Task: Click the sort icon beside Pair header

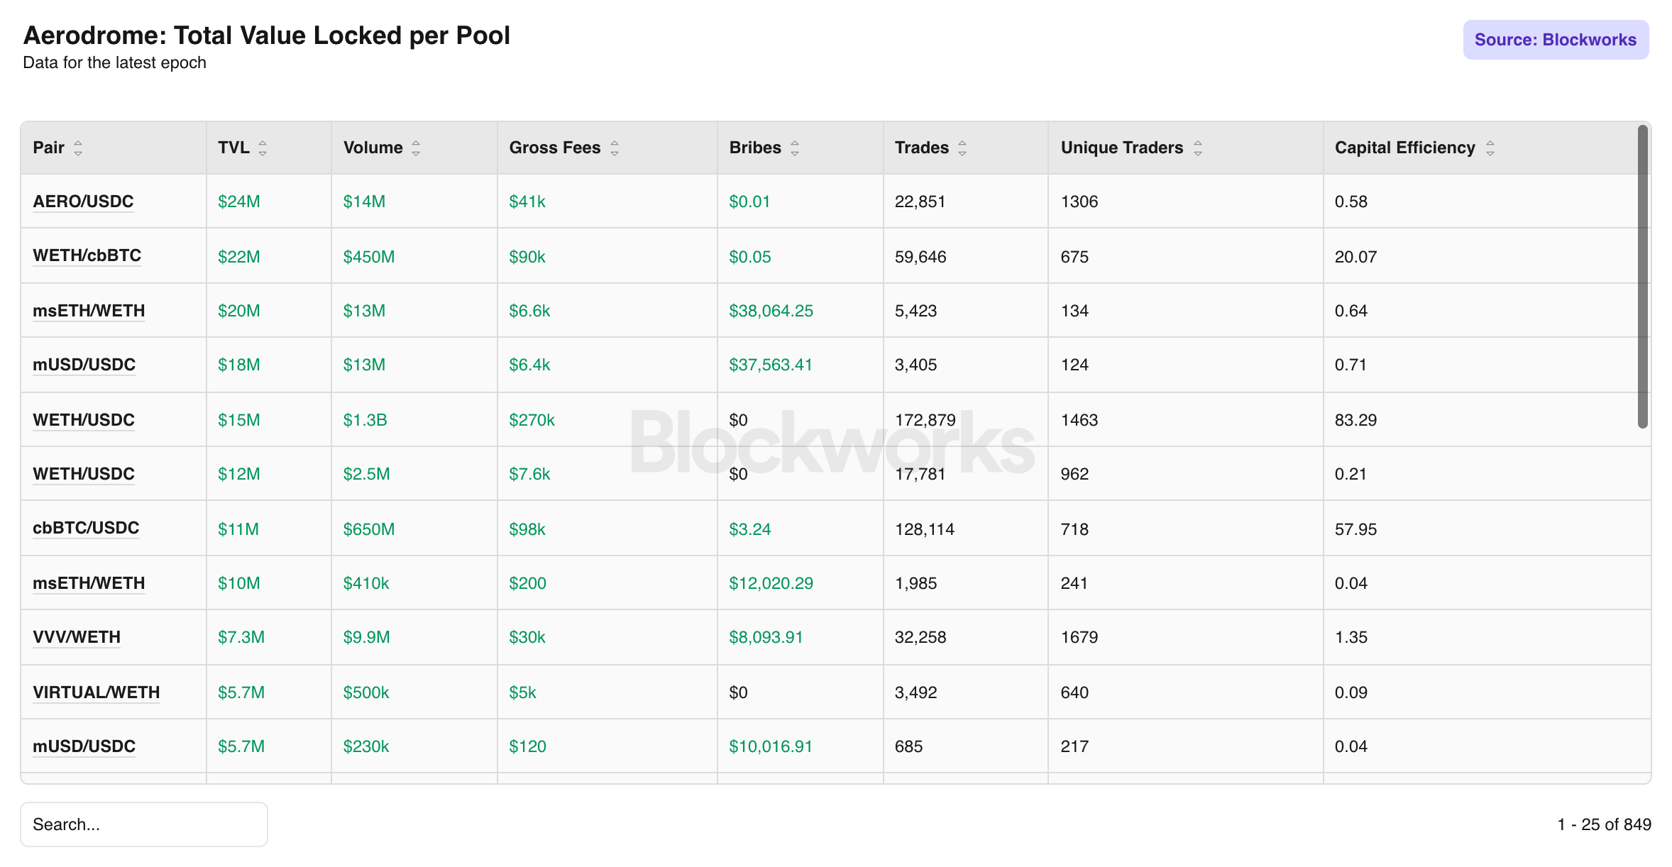Action: [79, 148]
